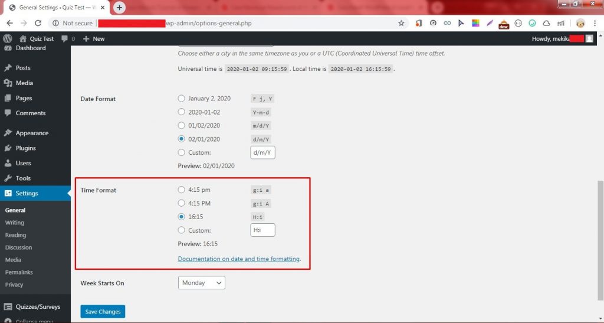The width and height of the screenshot is (604, 323).
Task: Click the F j, Y format code
Action: (262, 99)
